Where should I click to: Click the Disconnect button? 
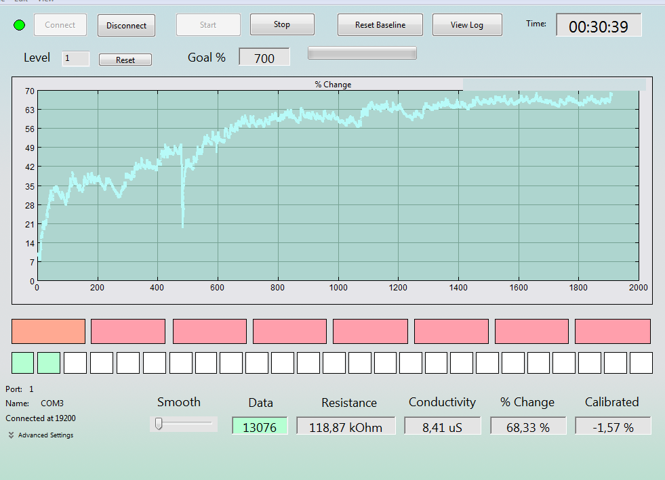pos(126,26)
